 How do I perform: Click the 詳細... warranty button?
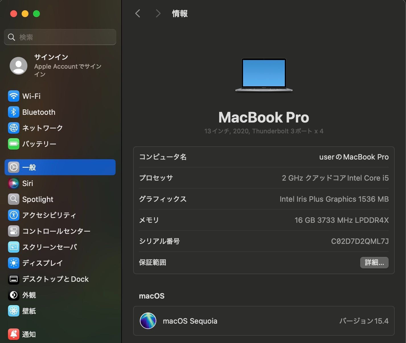click(374, 262)
